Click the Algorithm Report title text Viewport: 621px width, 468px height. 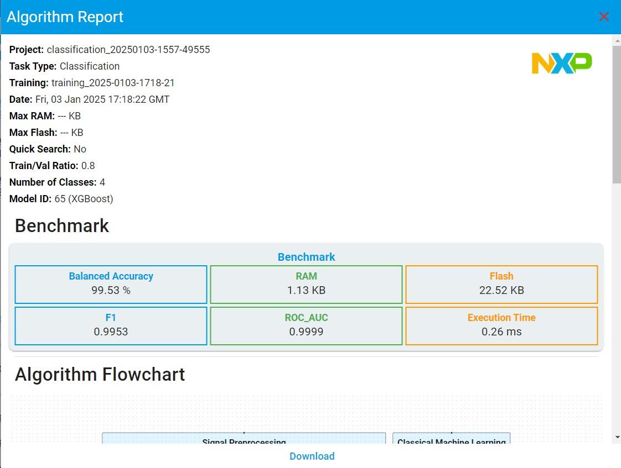click(65, 17)
